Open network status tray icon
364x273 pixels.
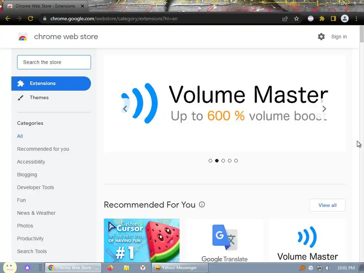tap(320, 268)
